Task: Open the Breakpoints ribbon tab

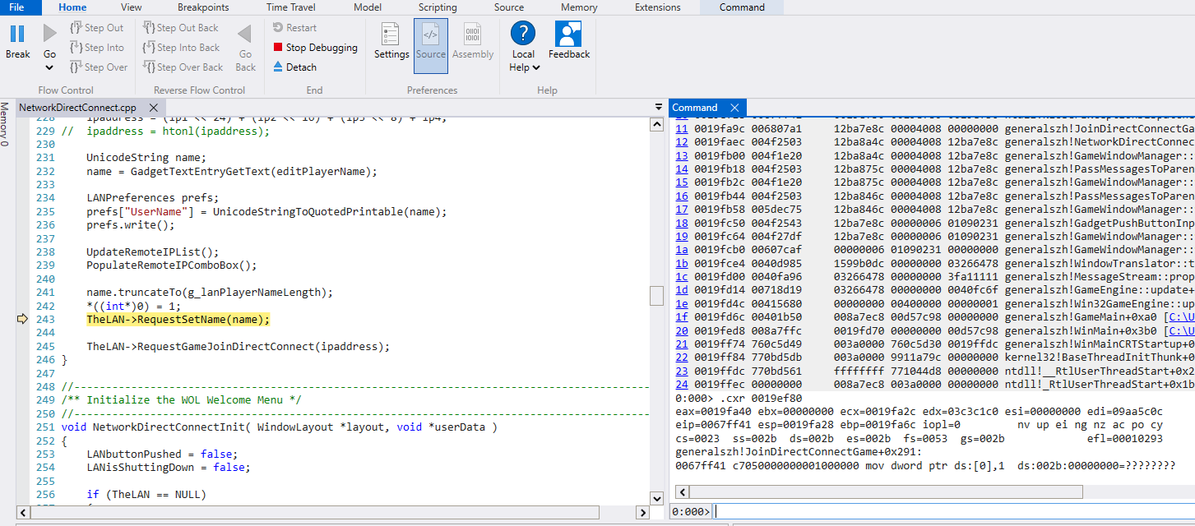Action: pyautogui.click(x=203, y=7)
